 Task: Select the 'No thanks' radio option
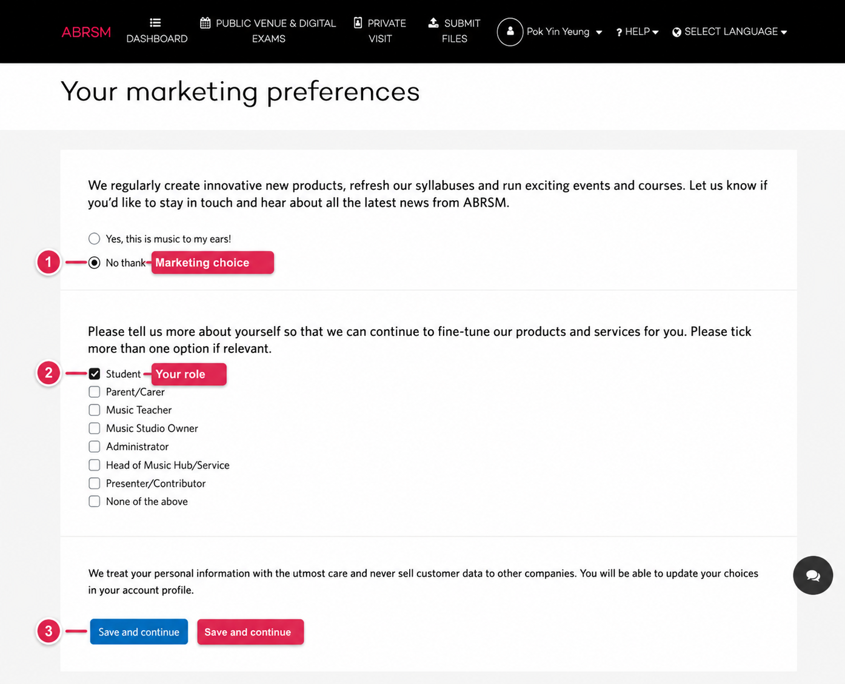[94, 263]
